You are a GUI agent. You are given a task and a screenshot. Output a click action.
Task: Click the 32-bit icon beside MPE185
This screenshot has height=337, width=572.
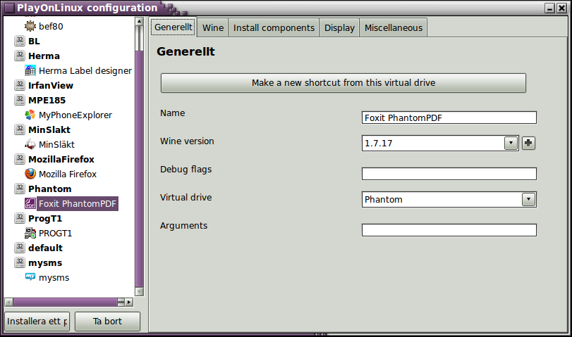(x=20, y=100)
